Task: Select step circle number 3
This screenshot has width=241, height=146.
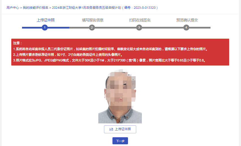Action: 139,27
